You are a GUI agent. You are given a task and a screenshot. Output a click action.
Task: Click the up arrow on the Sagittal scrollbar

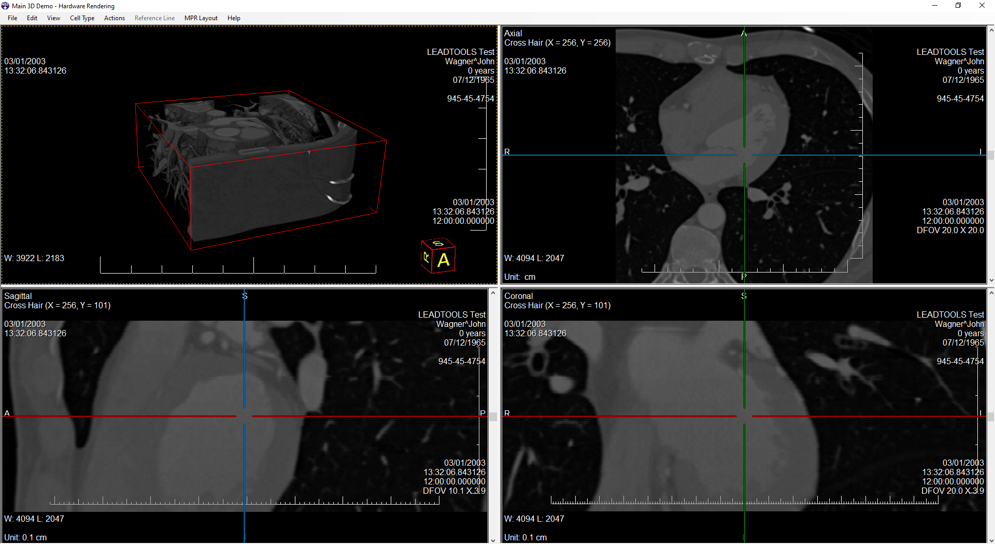coord(493,293)
